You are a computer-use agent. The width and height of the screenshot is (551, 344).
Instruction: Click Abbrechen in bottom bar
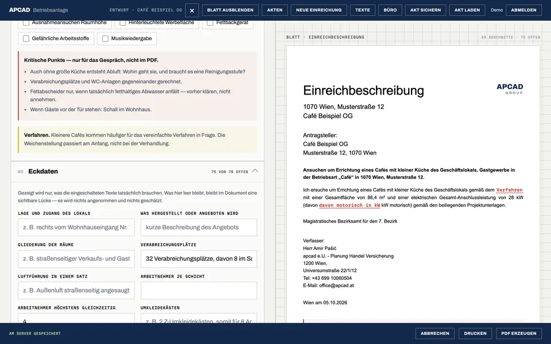pos(434,334)
